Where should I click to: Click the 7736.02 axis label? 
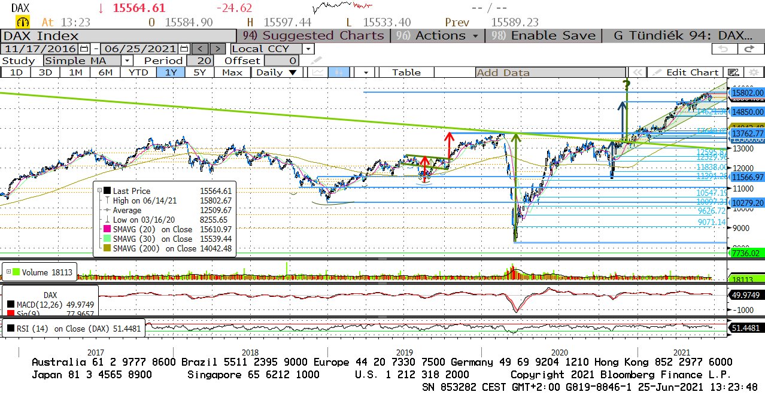pos(746,253)
